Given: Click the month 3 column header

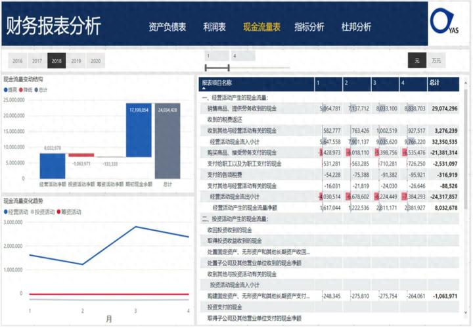Looking at the screenshot, I should pyautogui.click(x=385, y=84).
